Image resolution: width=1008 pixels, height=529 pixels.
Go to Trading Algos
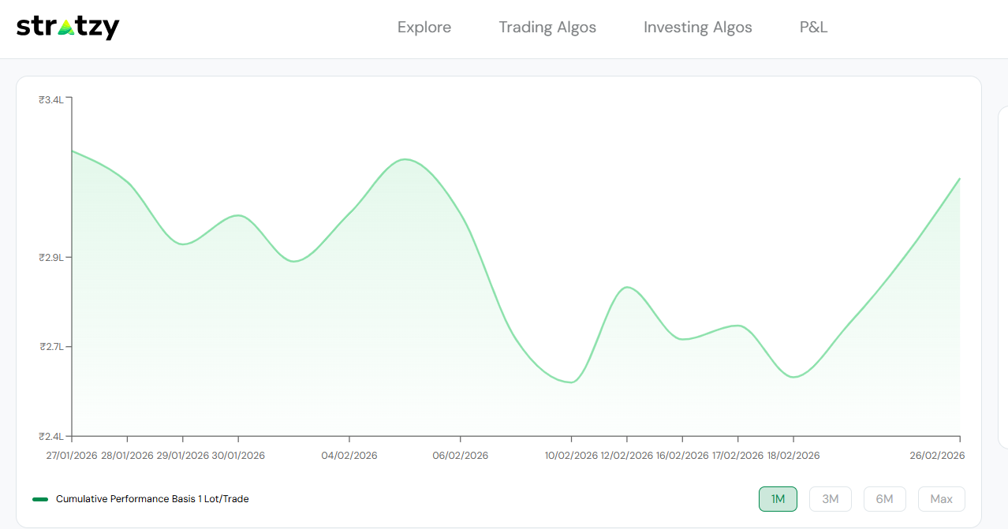[547, 28]
